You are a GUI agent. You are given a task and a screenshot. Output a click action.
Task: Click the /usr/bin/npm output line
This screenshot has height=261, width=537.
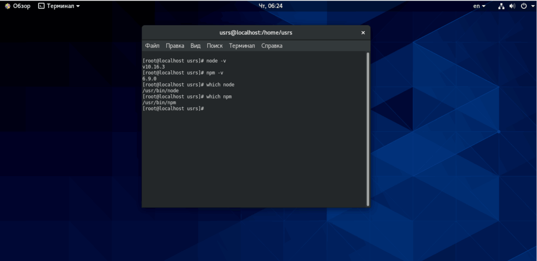[159, 103]
